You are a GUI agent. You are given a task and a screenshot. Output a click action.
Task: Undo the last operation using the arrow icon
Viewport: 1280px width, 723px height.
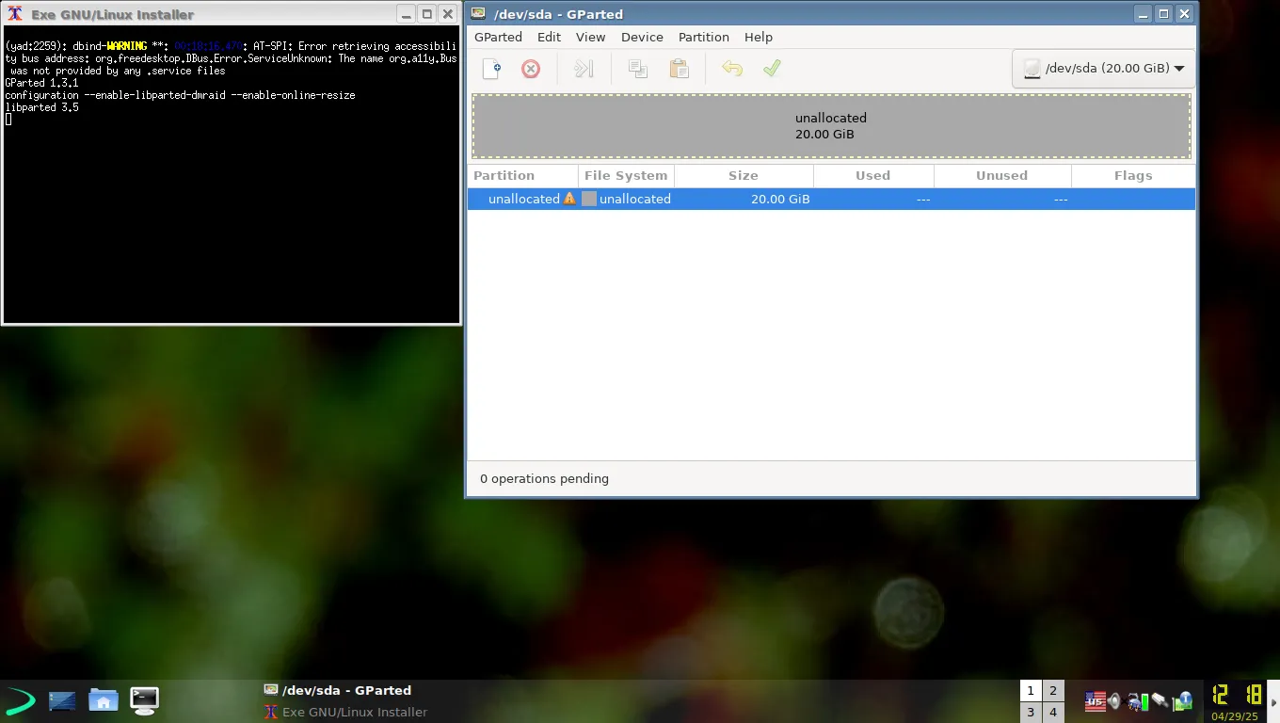[x=732, y=68]
